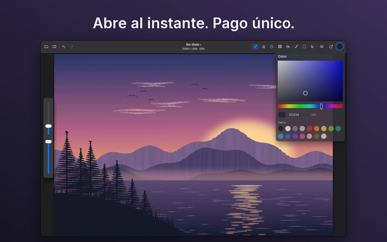Click the overlapping circles icon
The width and height of the screenshot is (387, 242).
click(x=322, y=47)
